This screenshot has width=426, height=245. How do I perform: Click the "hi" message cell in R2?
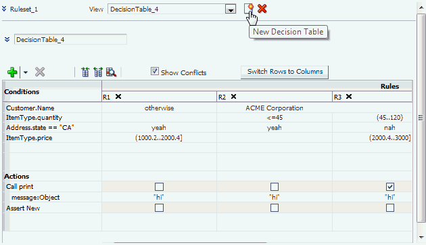coord(274,197)
